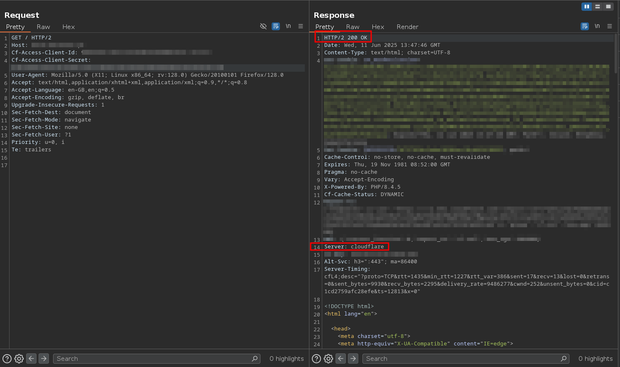Click the Pragma: no-cache header
Image resolution: width=620 pixels, height=367 pixels.
pyautogui.click(x=351, y=172)
